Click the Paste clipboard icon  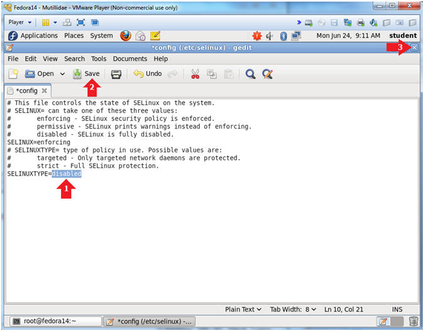pyautogui.click(x=228, y=74)
